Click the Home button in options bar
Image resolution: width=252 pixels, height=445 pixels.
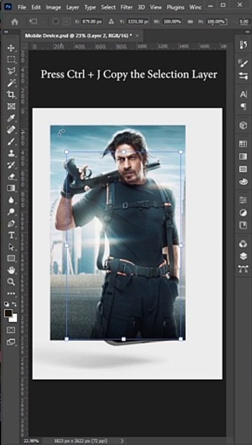[x=14, y=22]
